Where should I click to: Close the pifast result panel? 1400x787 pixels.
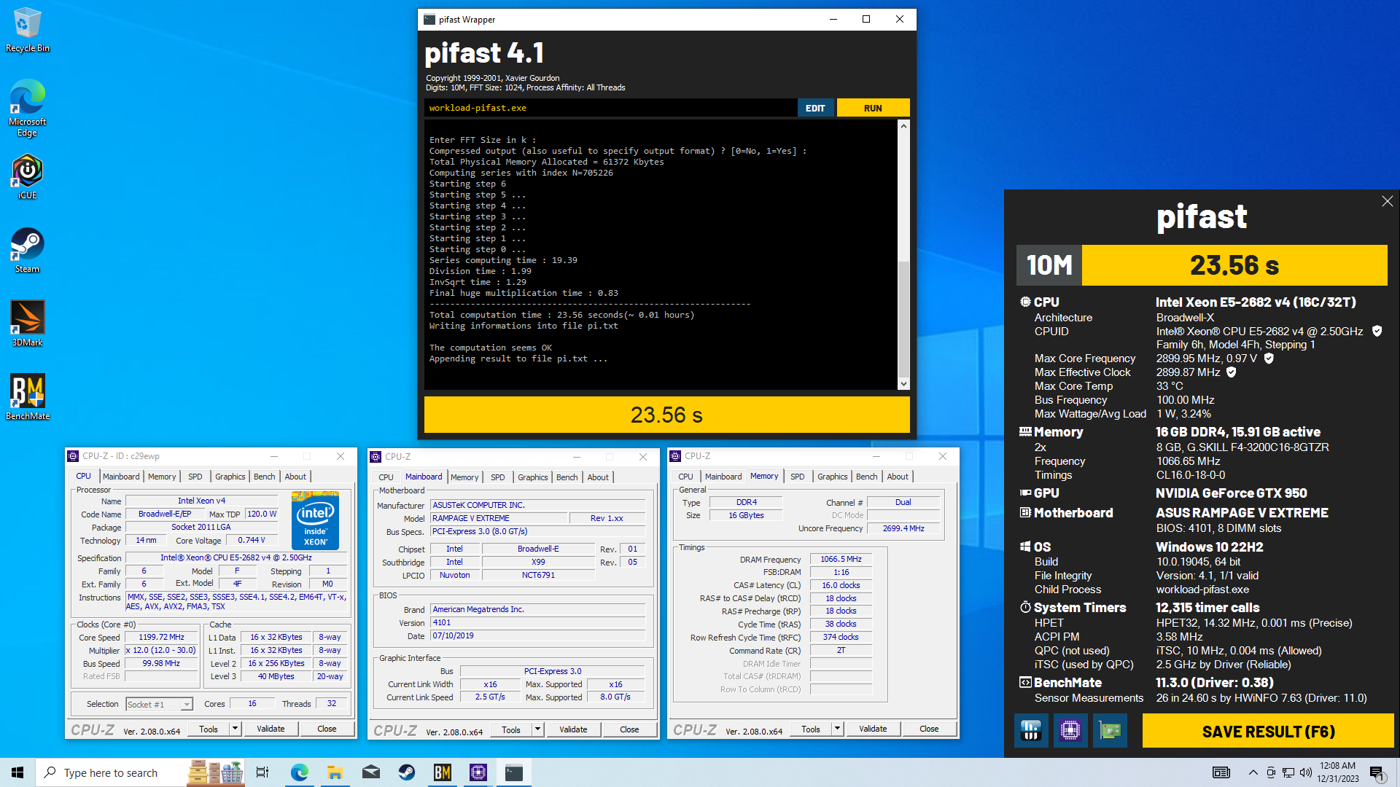pyautogui.click(x=1387, y=201)
